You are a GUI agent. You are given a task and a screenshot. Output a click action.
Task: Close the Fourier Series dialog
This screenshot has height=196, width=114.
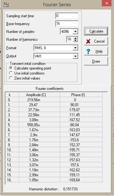[107, 3]
